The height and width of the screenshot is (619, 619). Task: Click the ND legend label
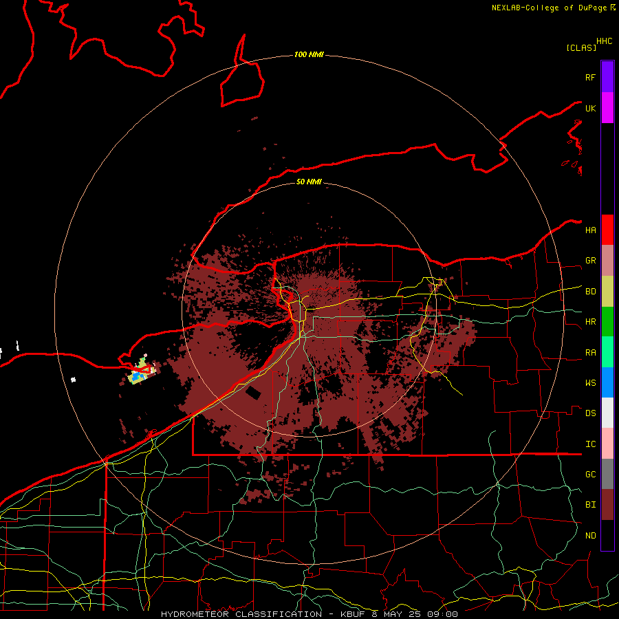click(590, 536)
